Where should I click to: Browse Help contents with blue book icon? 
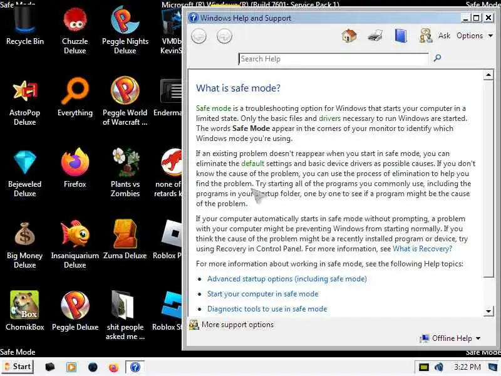click(x=401, y=36)
